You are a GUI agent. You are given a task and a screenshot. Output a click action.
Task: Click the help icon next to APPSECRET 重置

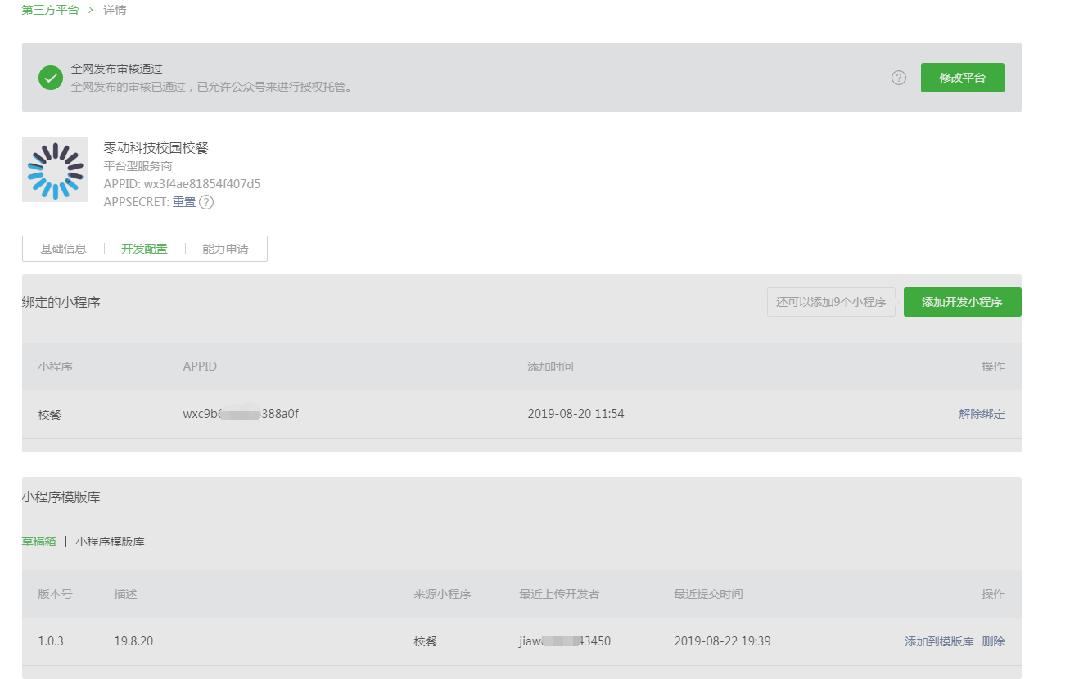click(206, 202)
